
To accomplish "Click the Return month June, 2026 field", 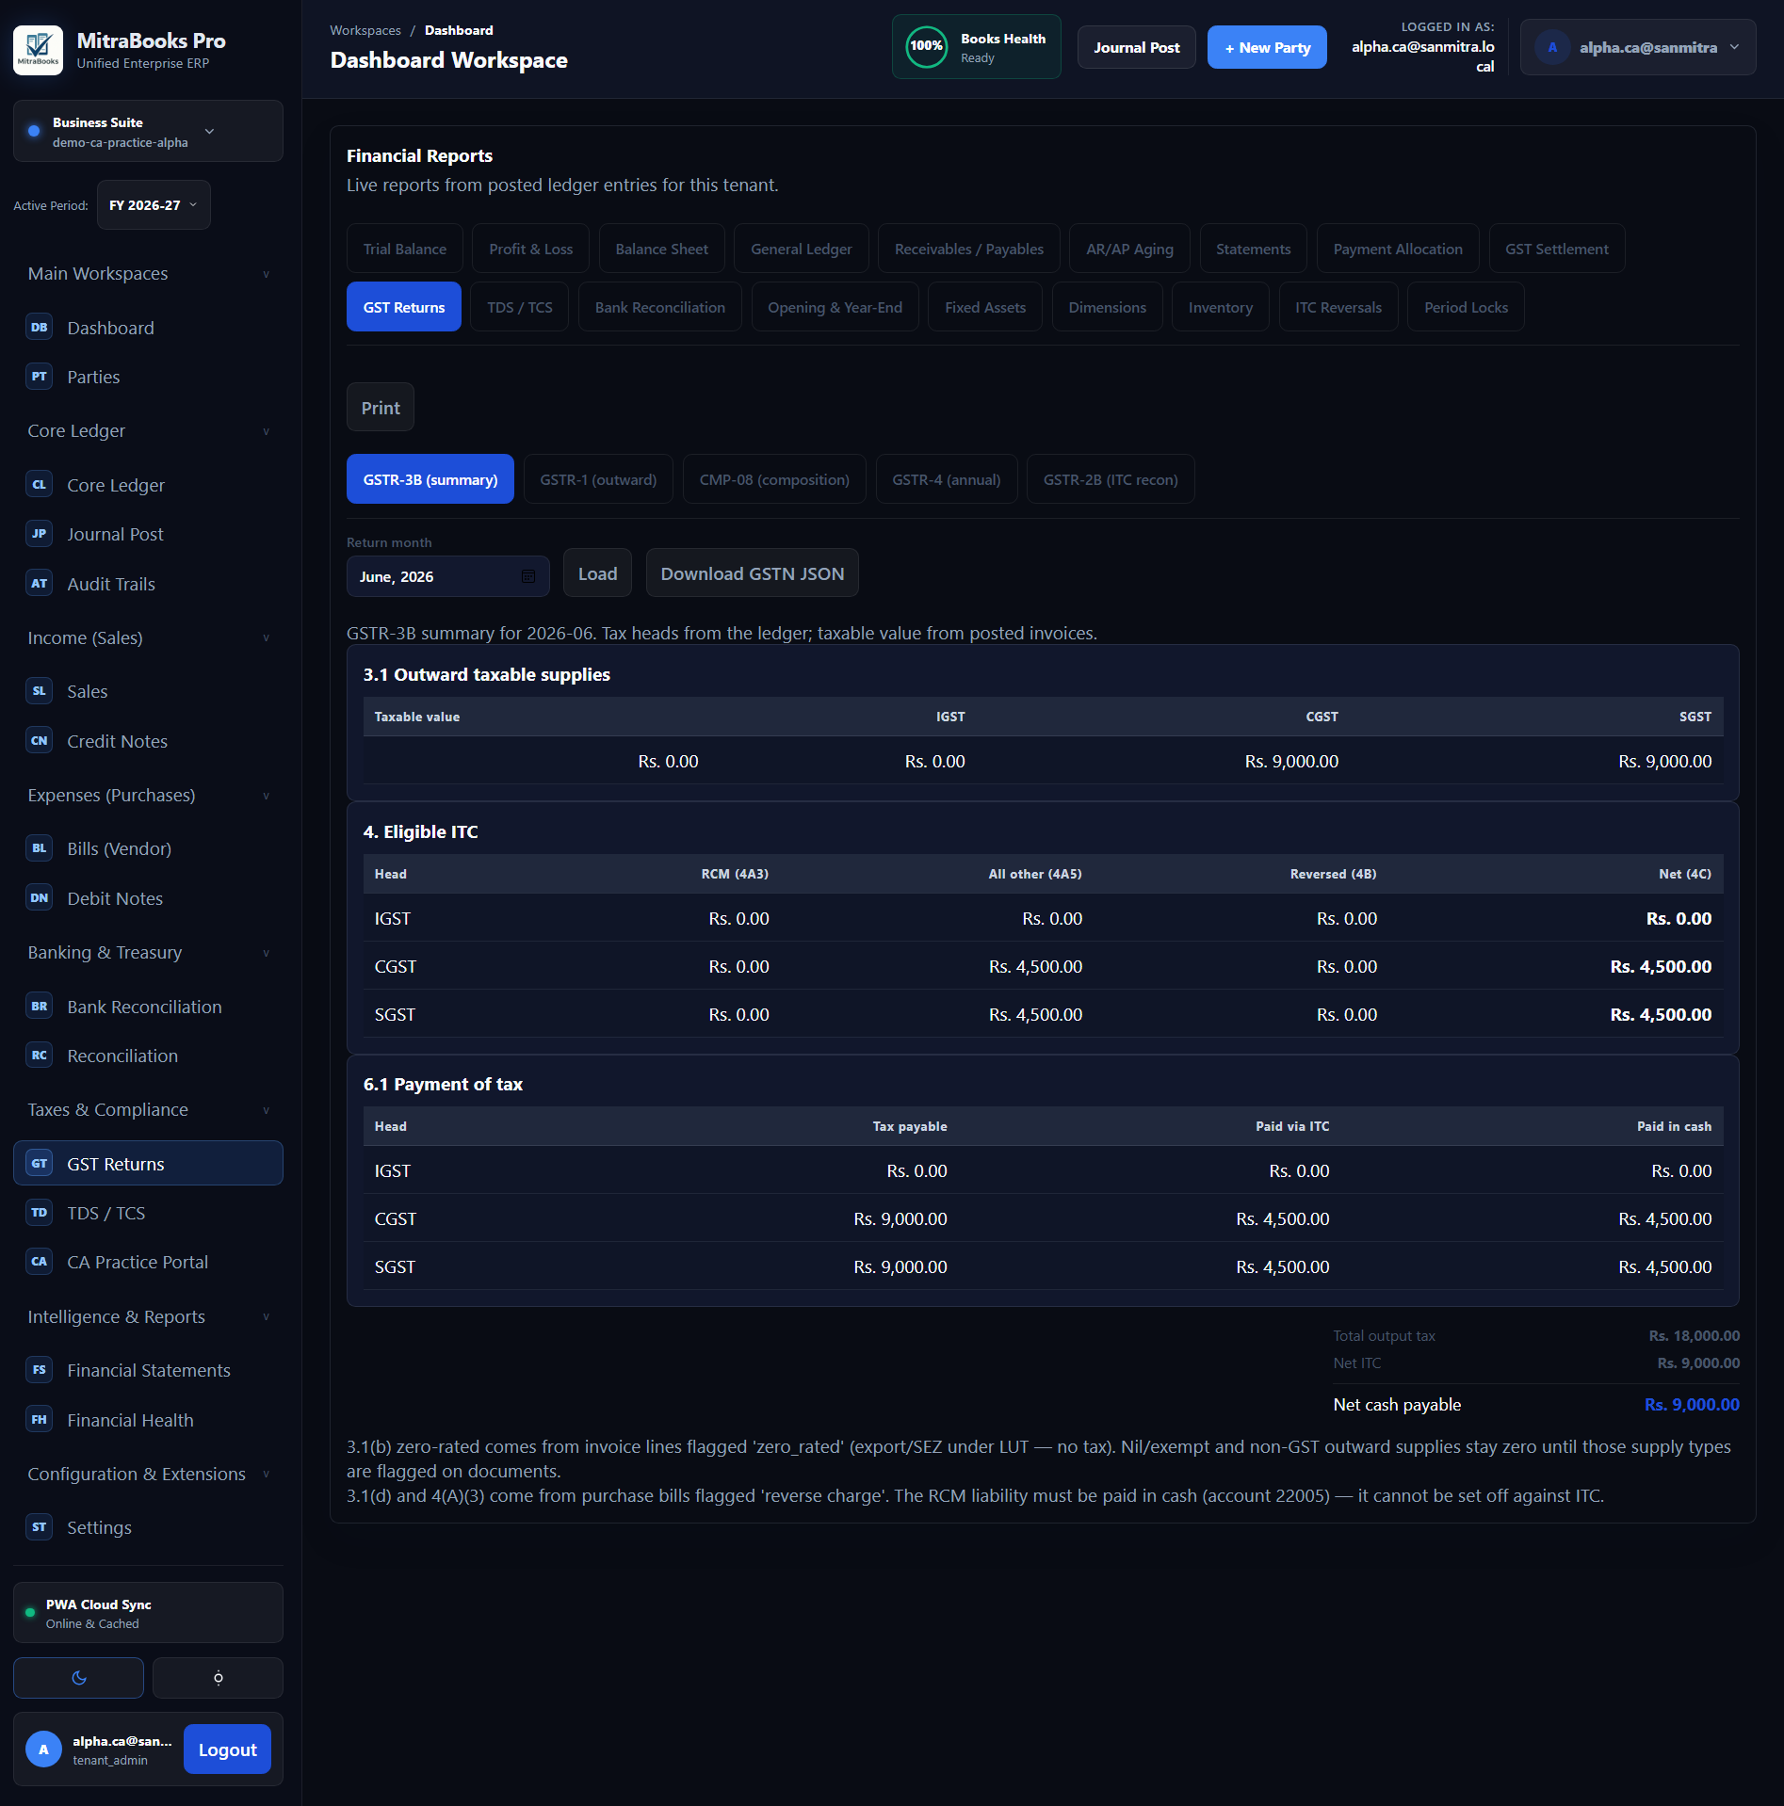I will tap(447, 576).
